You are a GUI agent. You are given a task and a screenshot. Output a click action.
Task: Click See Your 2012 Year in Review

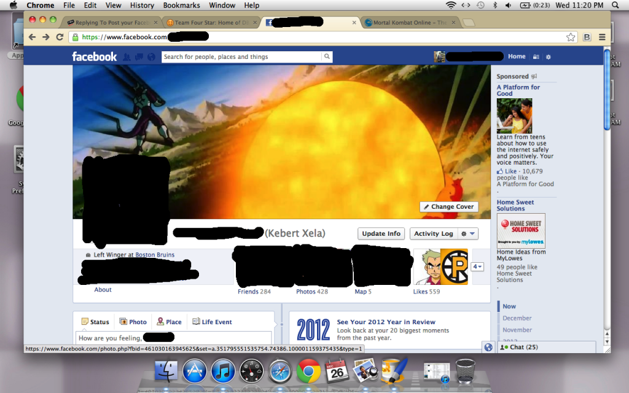coord(386,322)
